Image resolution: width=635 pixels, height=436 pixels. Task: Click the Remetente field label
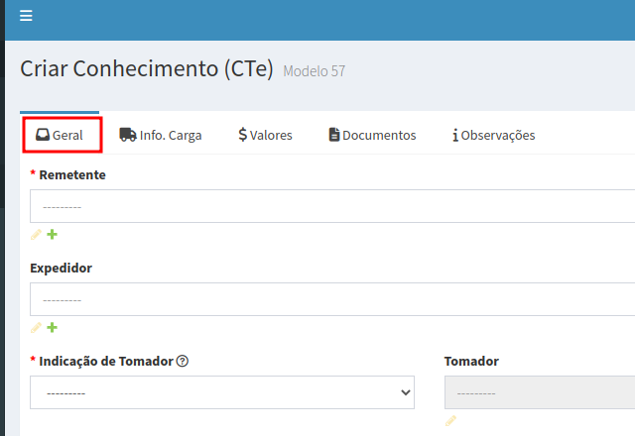pos(72,174)
